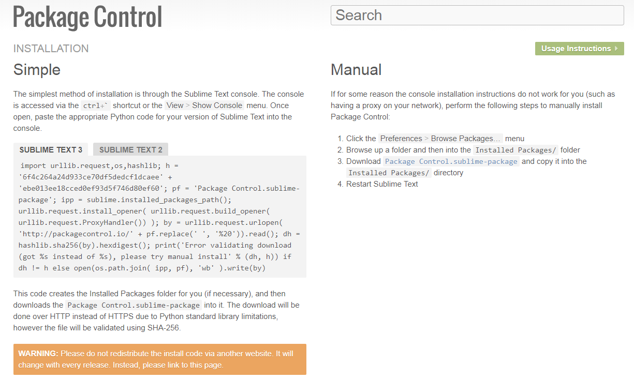Screen dimensions: 634x379
Task: Click the Installed Packages/ folder text in step 2
Action: click(516, 150)
